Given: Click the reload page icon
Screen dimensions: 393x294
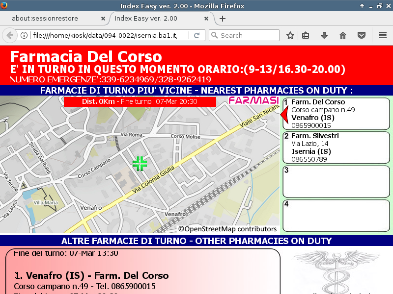Looking at the screenshot, I should click(x=196, y=35).
